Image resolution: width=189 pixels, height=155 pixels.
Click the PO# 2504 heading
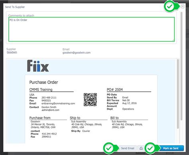tap(115, 89)
